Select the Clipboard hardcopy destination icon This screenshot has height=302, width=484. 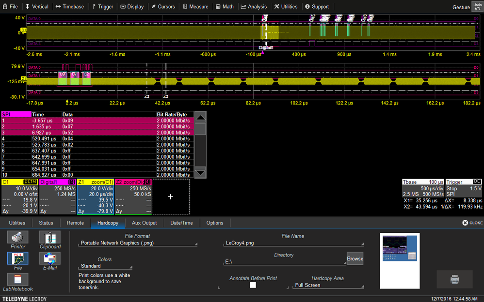[49, 237]
